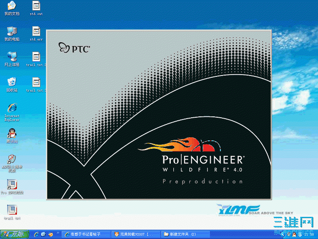Viewport: 318px width, 239px height.
Task: Switch to 新建文件夹 (2) taskbar window
Action: tap(185, 234)
